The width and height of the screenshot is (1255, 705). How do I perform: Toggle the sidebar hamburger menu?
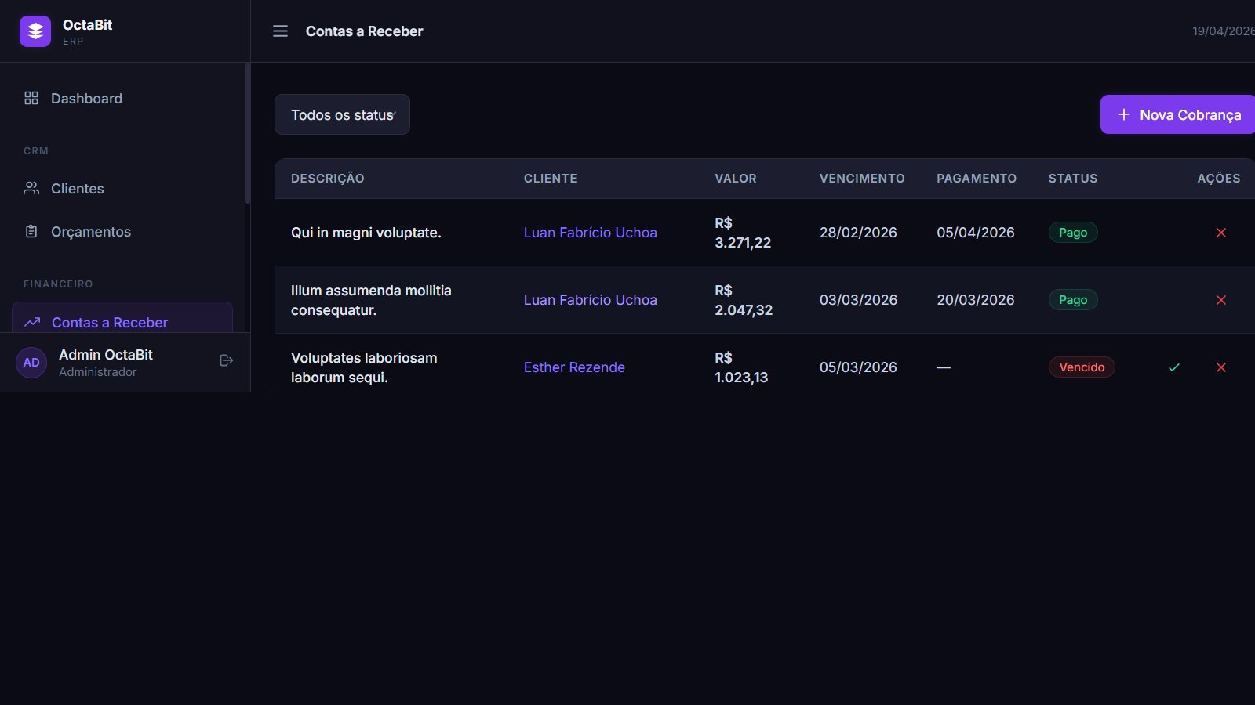click(x=280, y=31)
